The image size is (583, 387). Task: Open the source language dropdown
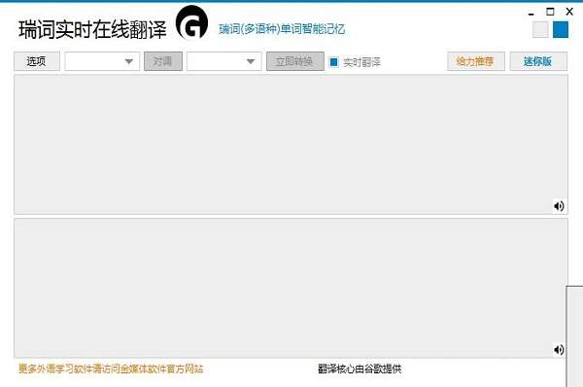(102, 61)
